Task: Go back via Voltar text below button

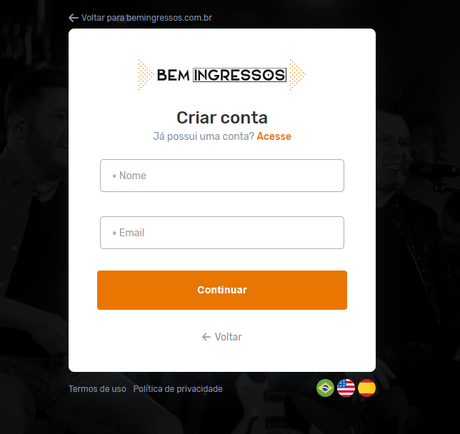Action: pos(229,337)
